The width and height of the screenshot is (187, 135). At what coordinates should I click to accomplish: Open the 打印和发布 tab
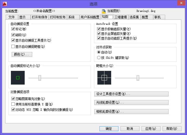pos(58,17)
